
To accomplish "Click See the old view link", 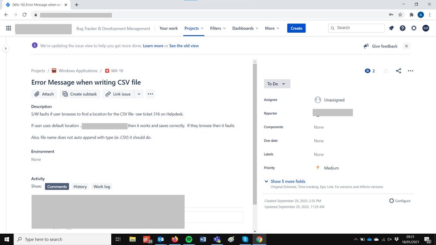I will click(x=184, y=46).
